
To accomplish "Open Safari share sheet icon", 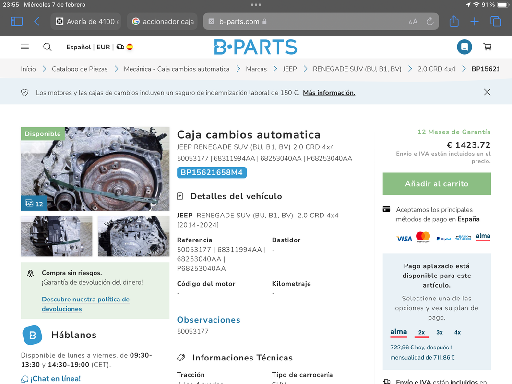I will pyautogui.click(x=454, y=22).
